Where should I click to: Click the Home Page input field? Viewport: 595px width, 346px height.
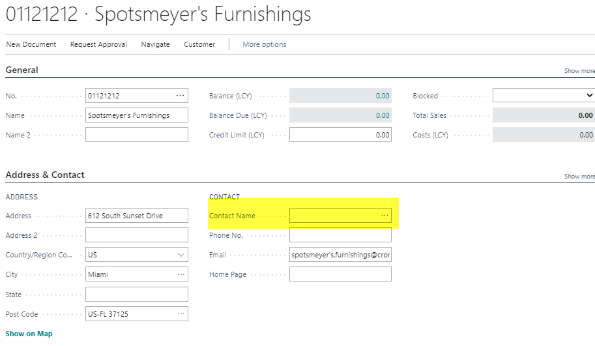[340, 274]
